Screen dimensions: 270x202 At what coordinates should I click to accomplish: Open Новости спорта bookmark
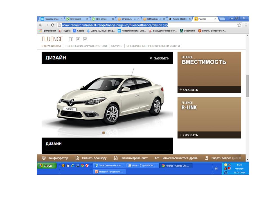(132, 31)
